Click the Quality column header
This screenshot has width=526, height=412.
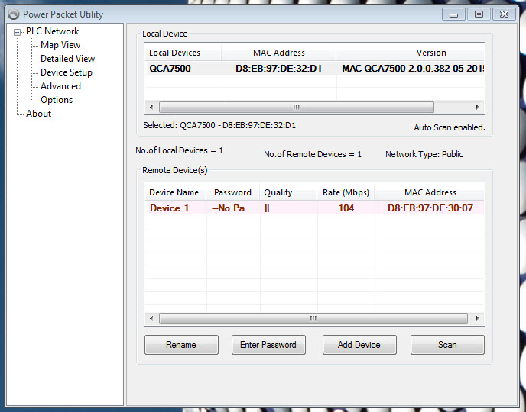pyautogui.click(x=288, y=192)
